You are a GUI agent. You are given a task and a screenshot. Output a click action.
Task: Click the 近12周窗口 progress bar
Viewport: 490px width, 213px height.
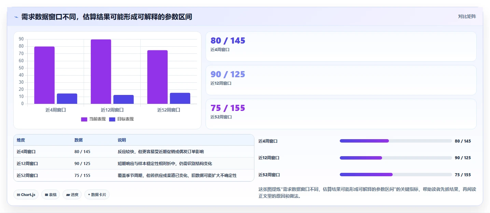pos(396,158)
